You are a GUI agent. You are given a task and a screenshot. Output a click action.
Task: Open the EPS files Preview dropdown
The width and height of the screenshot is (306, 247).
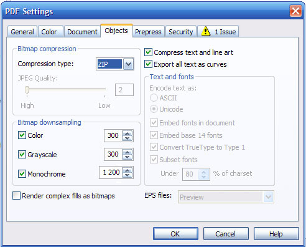pos(268,196)
